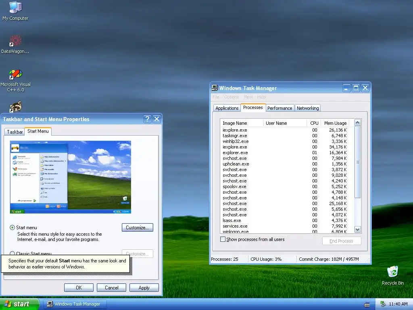Open the Task Manager File menu
Screen dimensions: 413x310
click(x=216, y=97)
